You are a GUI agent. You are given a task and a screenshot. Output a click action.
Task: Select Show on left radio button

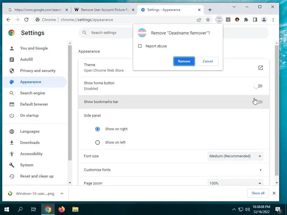98,142
